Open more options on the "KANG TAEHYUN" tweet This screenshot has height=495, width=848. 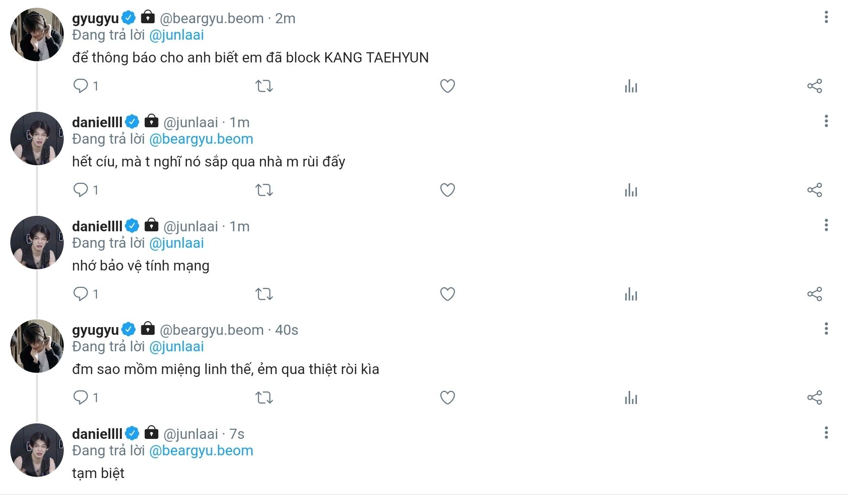[826, 17]
